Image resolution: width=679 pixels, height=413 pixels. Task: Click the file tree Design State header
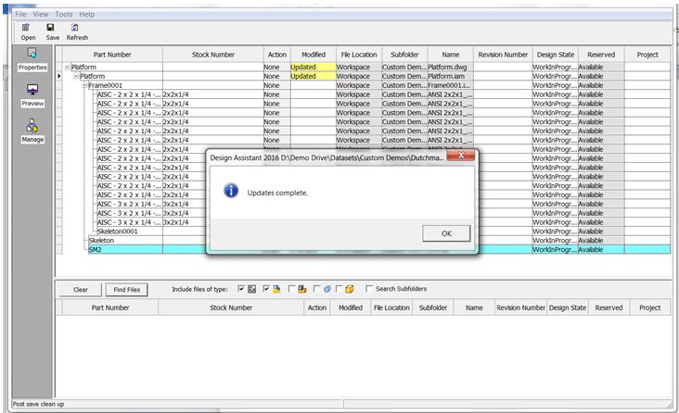555,55
